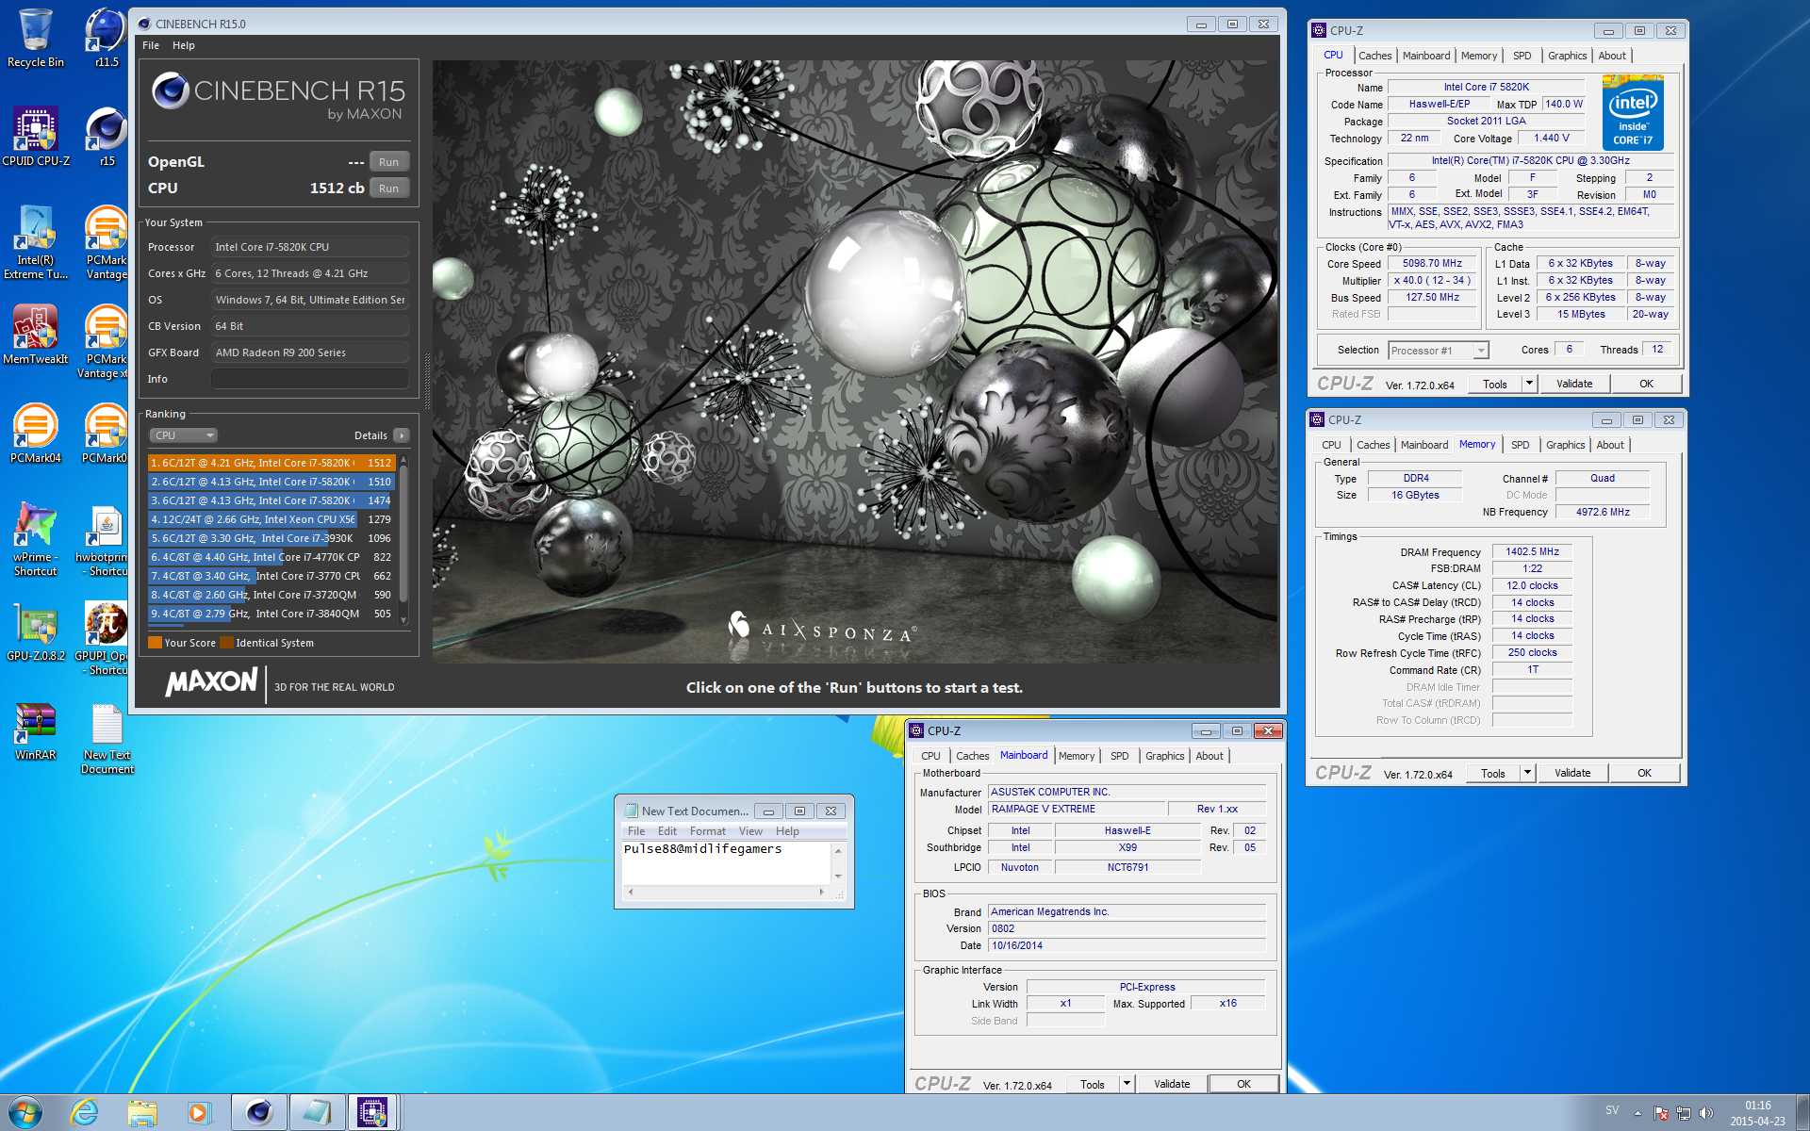Click the Your Score orange swatch

pos(155,643)
